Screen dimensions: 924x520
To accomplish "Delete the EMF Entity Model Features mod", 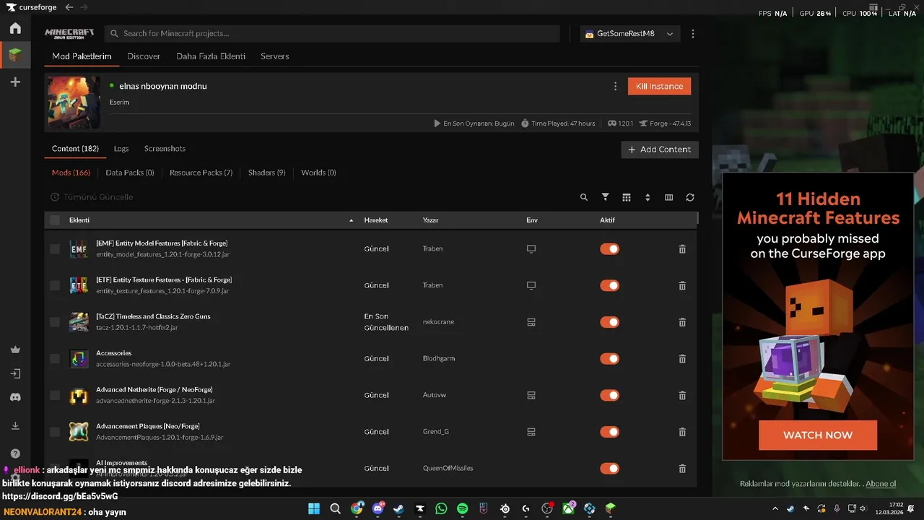I will click(x=682, y=249).
